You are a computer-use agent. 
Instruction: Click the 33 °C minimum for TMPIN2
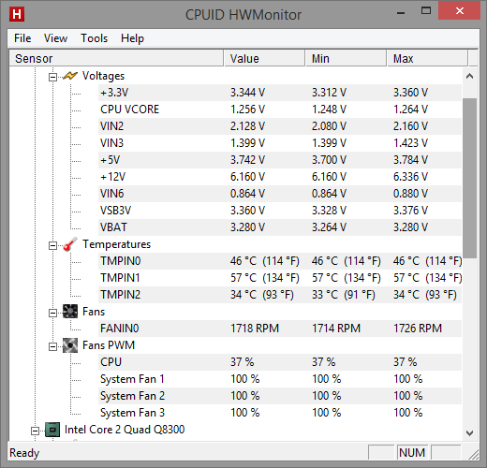(344, 295)
